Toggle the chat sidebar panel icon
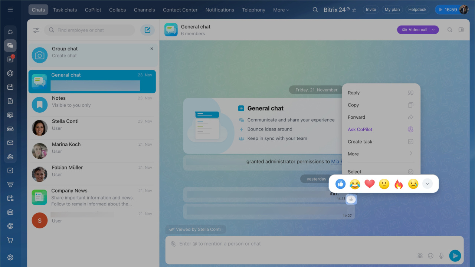 (x=461, y=30)
